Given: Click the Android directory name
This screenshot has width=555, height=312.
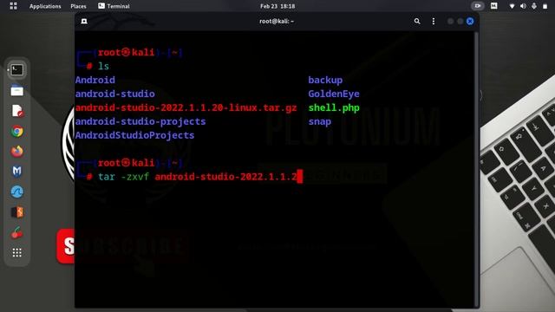Looking at the screenshot, I should (95, 80).
